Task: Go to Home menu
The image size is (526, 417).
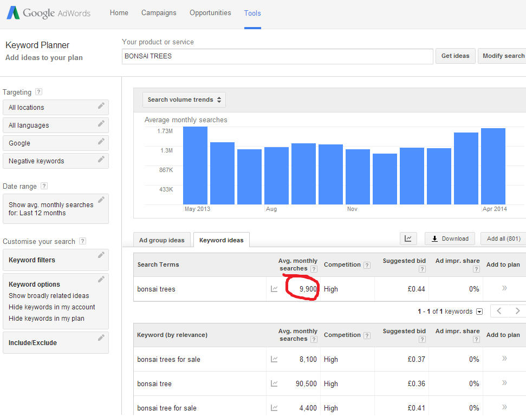Action: (x=119, y=13)
